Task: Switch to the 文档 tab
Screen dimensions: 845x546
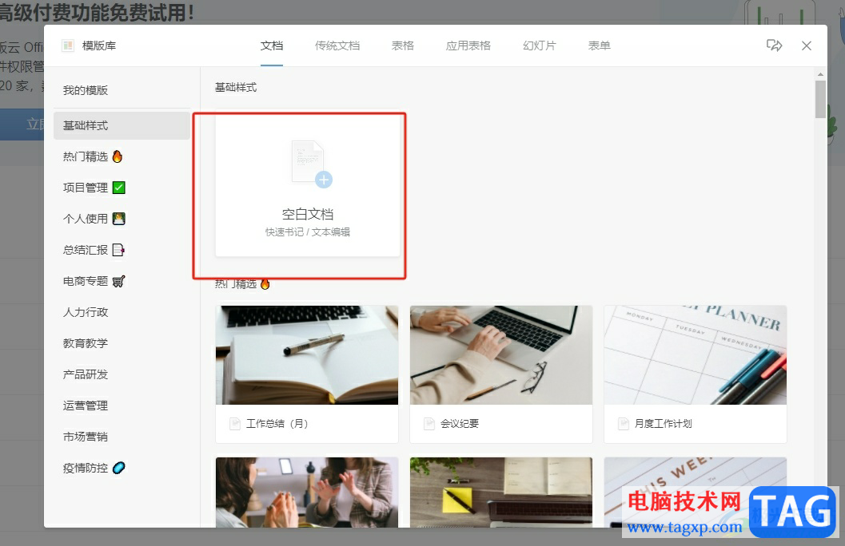Action: pos(272,45)
